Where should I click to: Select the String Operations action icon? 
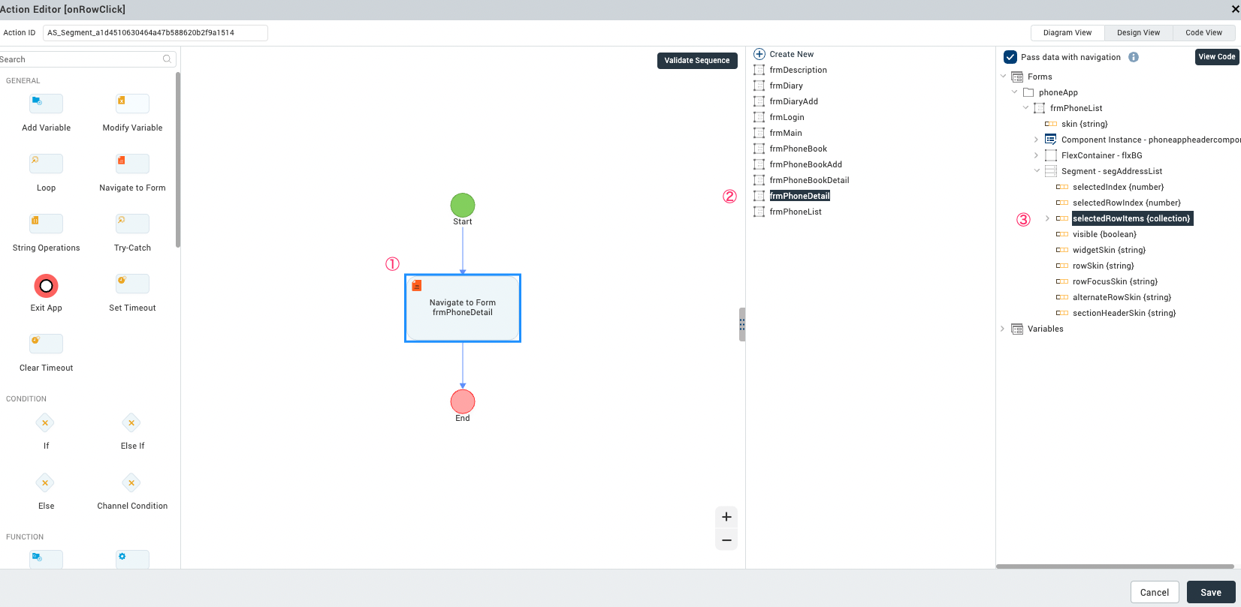click(x=46, y=224)
